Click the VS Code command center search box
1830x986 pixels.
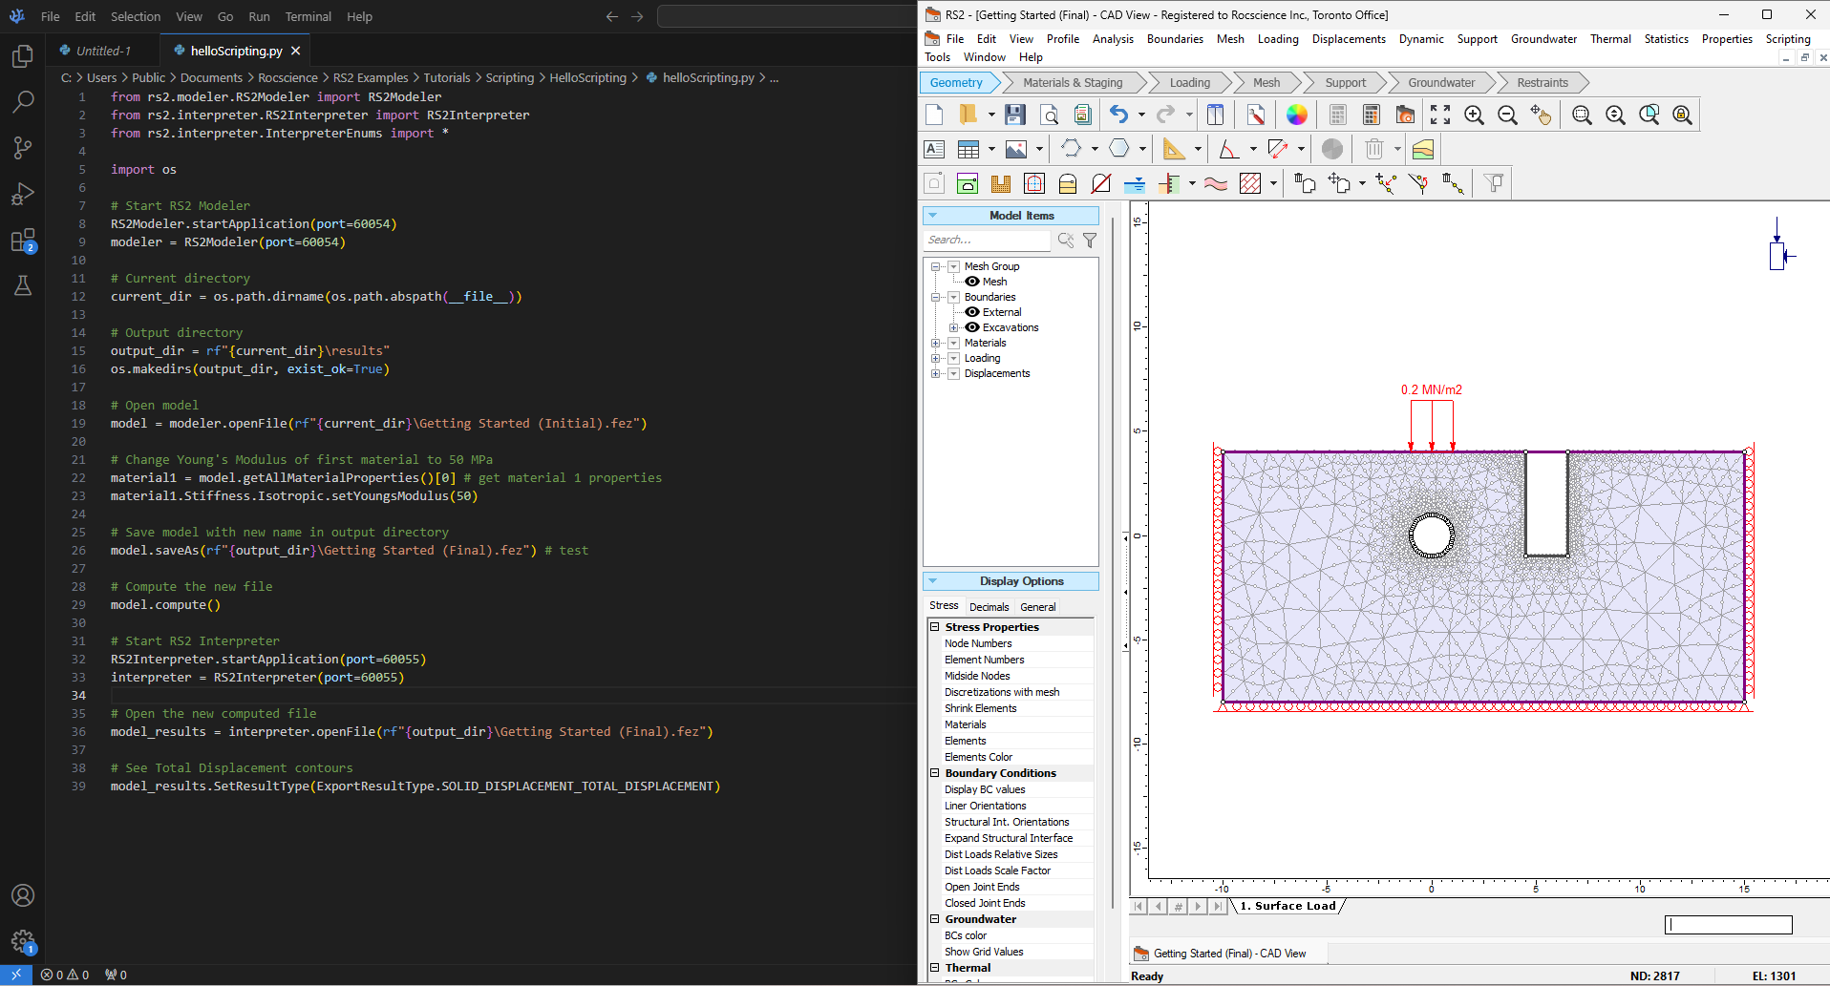click(787, 16)
